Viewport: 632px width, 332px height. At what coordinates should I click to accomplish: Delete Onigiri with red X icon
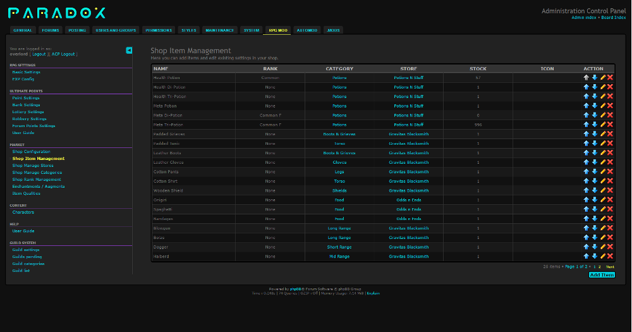pyautogui.click(x=611, y=200)
